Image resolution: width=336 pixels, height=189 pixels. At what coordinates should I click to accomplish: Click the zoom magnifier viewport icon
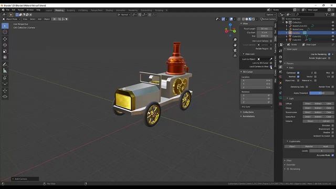pyautogui.click(x=235, y=40)
